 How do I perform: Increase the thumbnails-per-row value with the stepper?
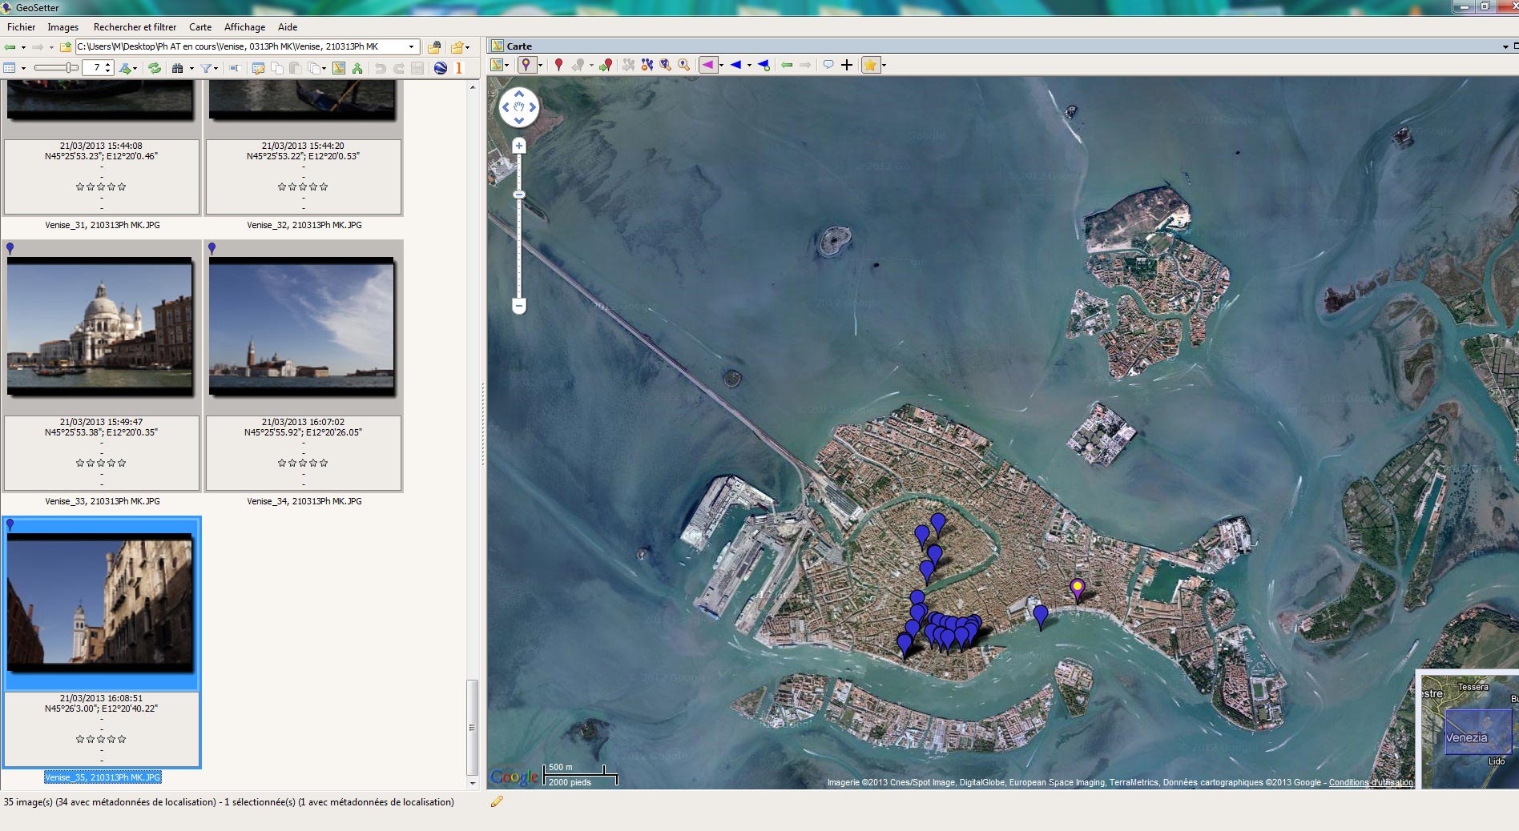(108, 64)
